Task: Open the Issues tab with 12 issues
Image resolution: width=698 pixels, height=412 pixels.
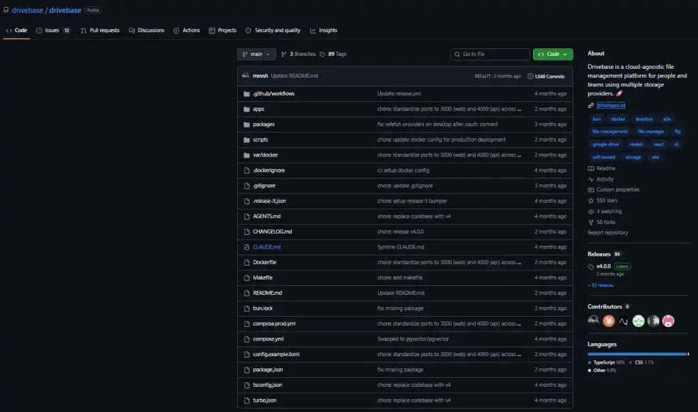Action: (53, 30)
